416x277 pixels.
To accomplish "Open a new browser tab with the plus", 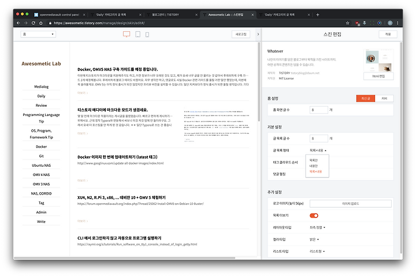I will click(318, 15).
